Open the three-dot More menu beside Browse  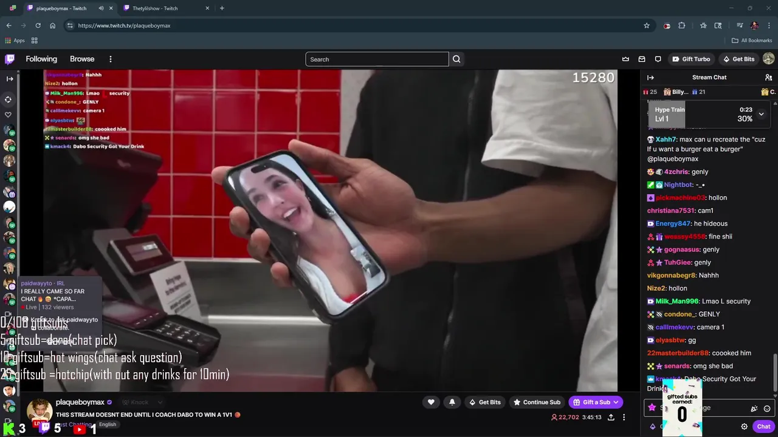coord(111,59)
